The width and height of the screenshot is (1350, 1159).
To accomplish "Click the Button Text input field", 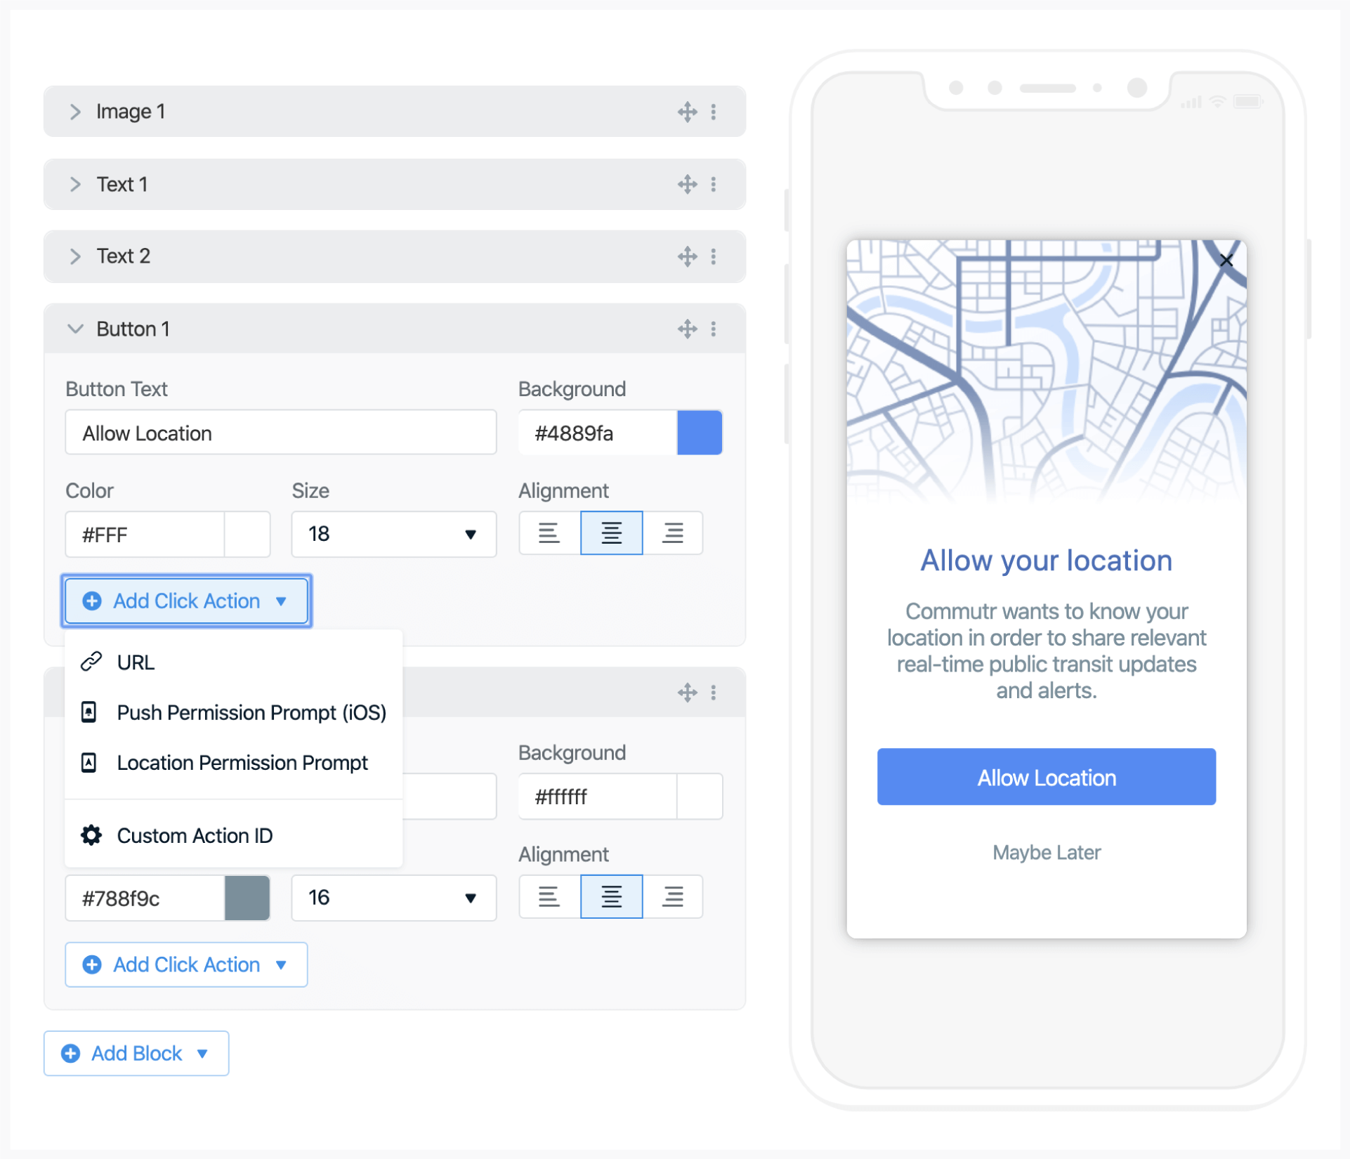I will (x=280, y=433).
